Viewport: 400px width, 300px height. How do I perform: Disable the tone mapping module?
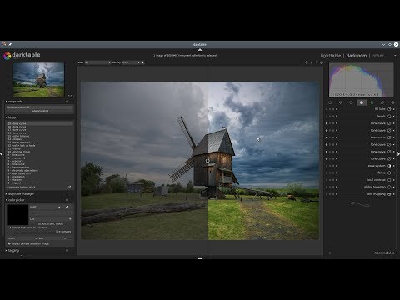click(389, 194)
